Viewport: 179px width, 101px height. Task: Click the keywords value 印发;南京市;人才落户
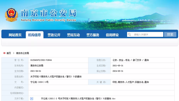point(131,82)
